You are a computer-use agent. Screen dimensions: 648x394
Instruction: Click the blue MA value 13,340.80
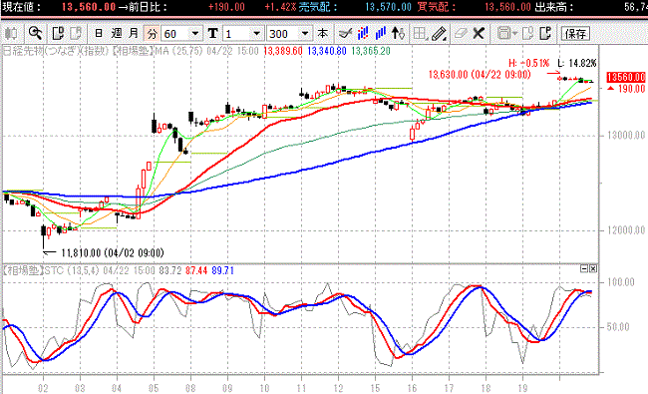pyautogui.click(x=327, y=51)
